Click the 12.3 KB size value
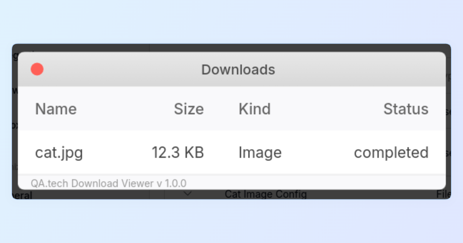 (x=177, y=153)
